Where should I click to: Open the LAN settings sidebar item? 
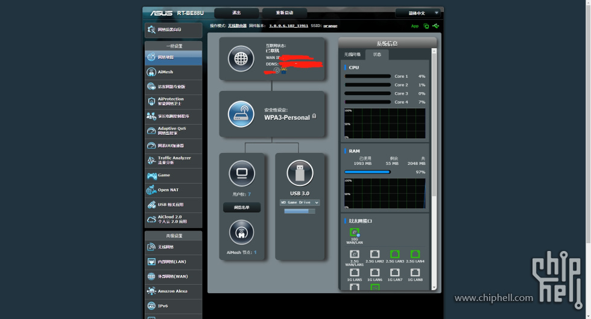click(174, 261)
